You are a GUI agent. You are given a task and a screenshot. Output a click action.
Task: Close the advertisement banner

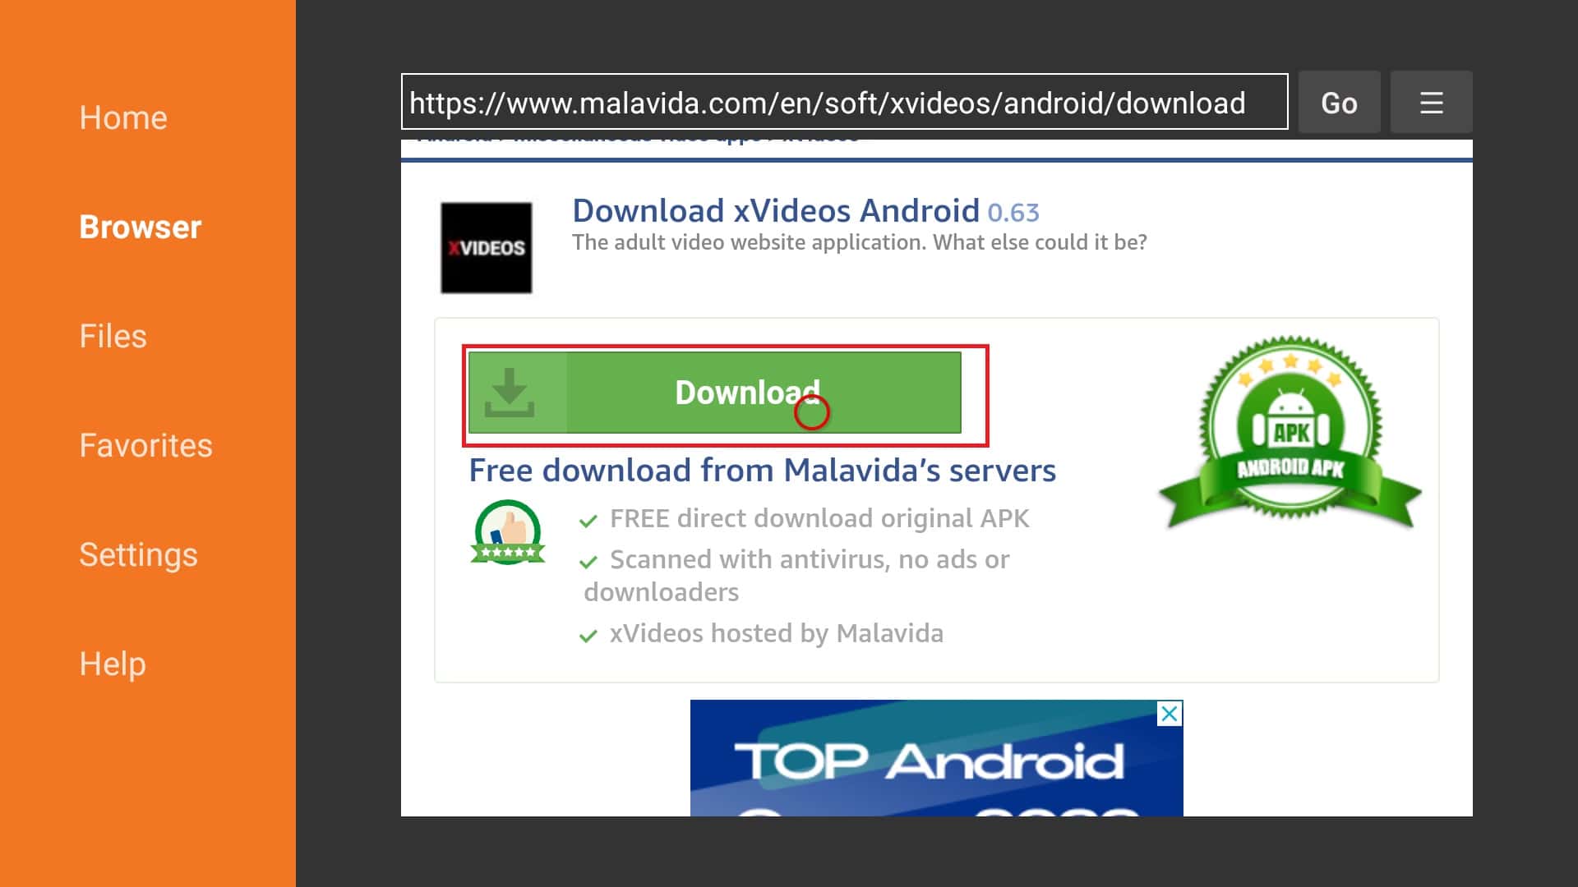(x=1170, y=713)
